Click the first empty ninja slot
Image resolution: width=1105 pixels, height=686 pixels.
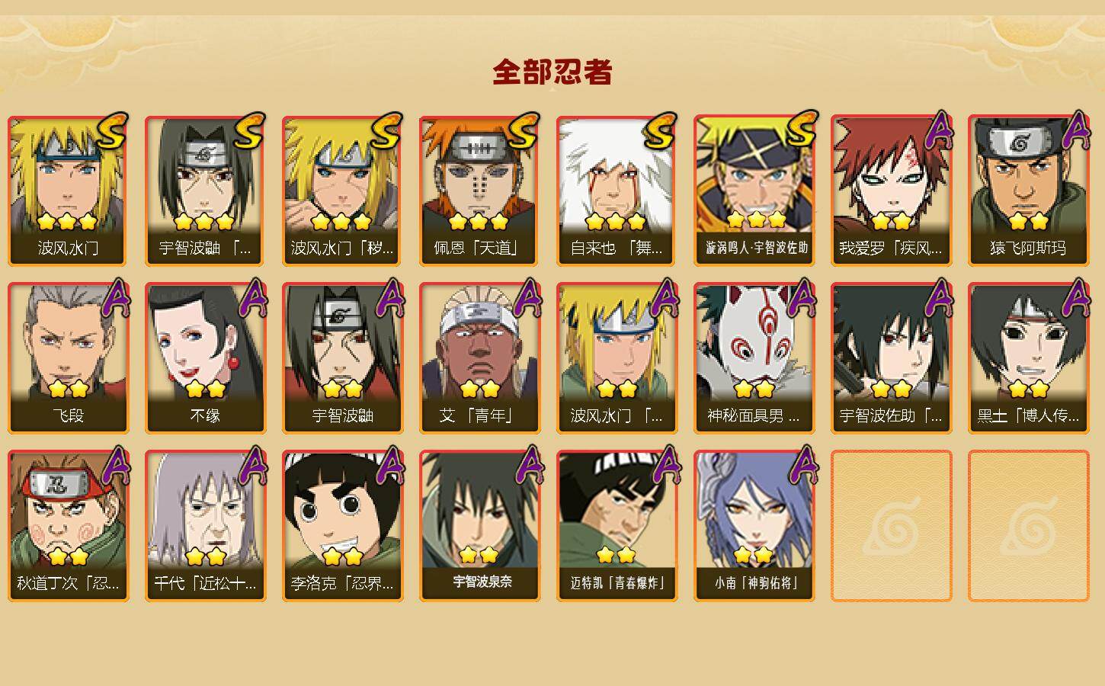891,526
